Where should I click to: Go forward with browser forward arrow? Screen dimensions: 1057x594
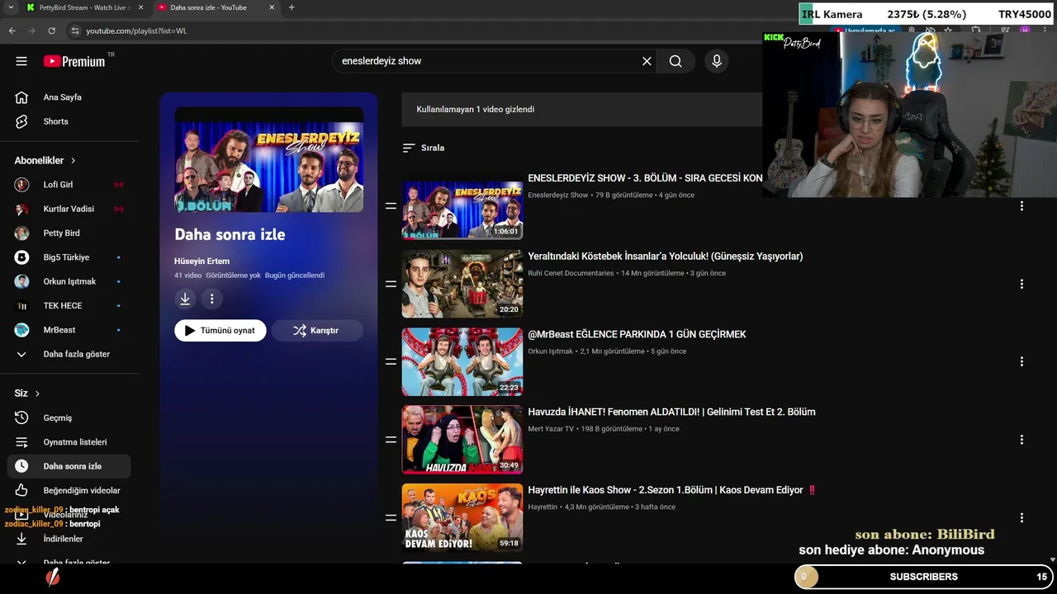(x=31, y=31)
